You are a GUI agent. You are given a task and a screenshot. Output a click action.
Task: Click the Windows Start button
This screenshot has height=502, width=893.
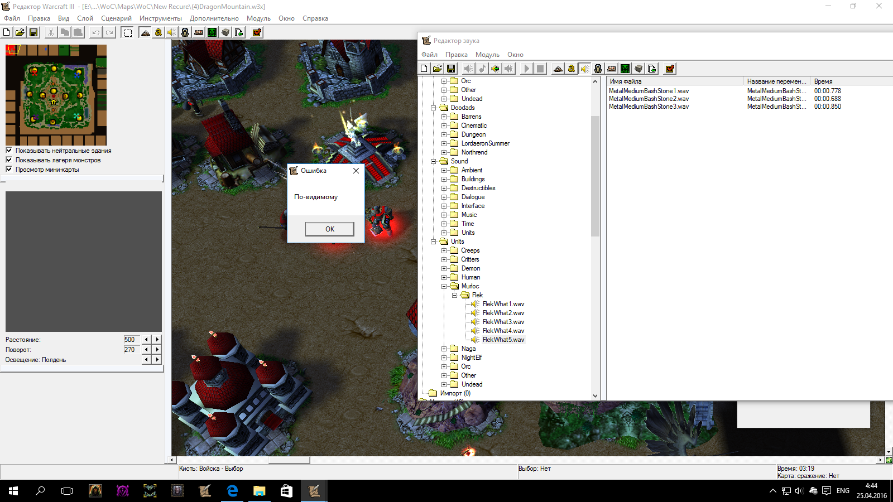(13, 491)
